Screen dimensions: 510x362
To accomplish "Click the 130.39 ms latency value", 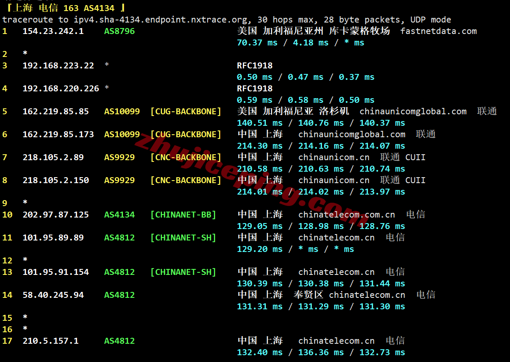I will (x=260, y=284).
